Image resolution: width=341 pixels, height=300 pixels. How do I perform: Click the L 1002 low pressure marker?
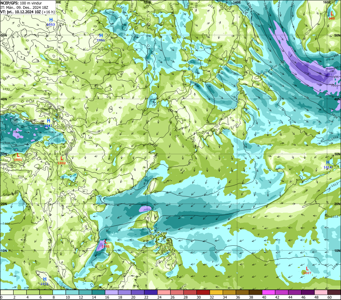pyautogui.click(x=62, y=160)
